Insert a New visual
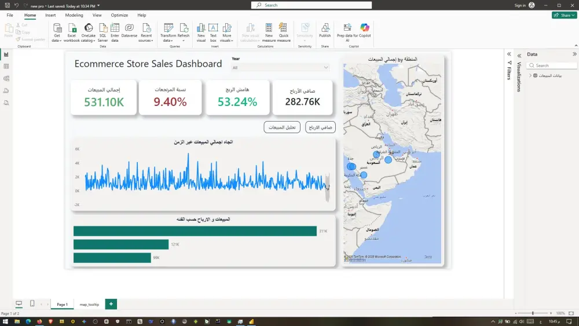This screenshot has width=579, height=326. (201, 32)
